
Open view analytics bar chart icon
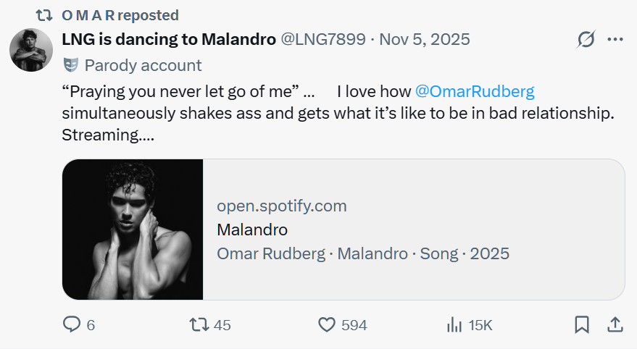tap(454, 325)
